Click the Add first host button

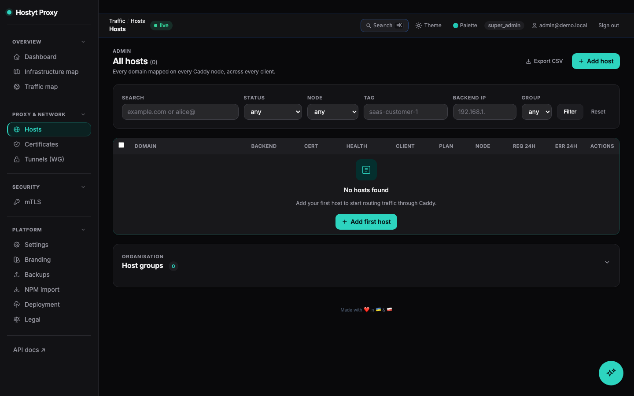(x=366, y=222)
